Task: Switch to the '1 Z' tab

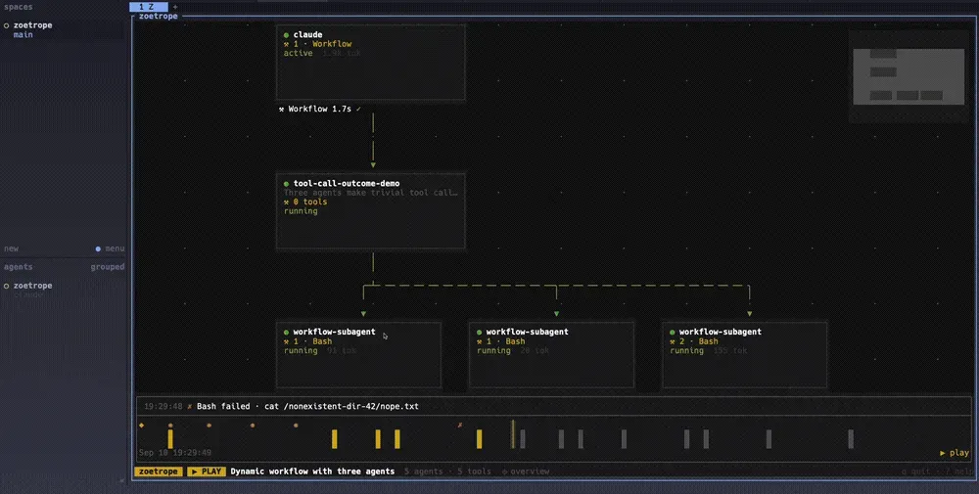Action: click(149, 6)
